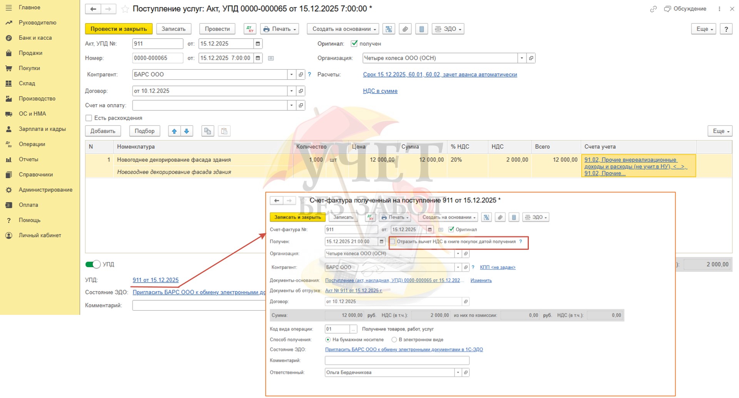Screen dimensions: 739x398
Task: Click the Комментарий field in invoice
Action: [x=397, y=361]
